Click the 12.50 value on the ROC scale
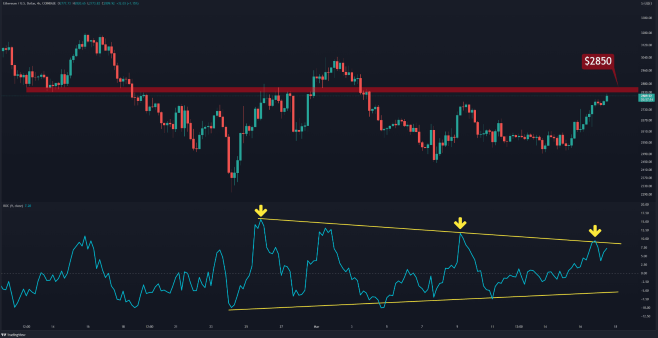The image size is (658, 338). click(x=645, y=230)
